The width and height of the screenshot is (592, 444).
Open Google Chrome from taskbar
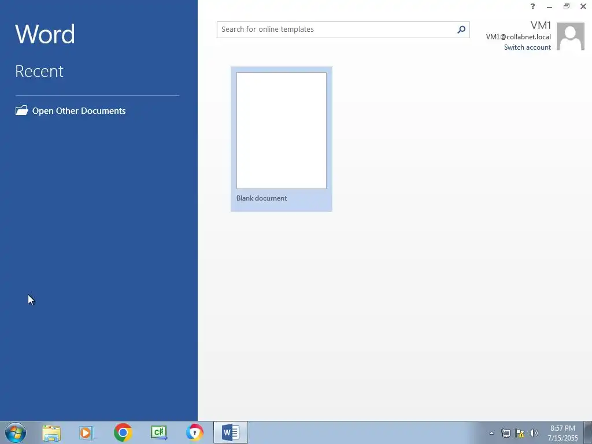click(x=123, y=432)
